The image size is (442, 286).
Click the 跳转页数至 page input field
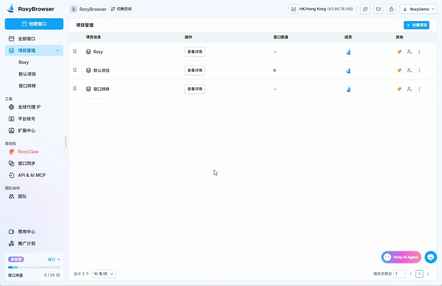pyautogui.click(x=399, y=274)
